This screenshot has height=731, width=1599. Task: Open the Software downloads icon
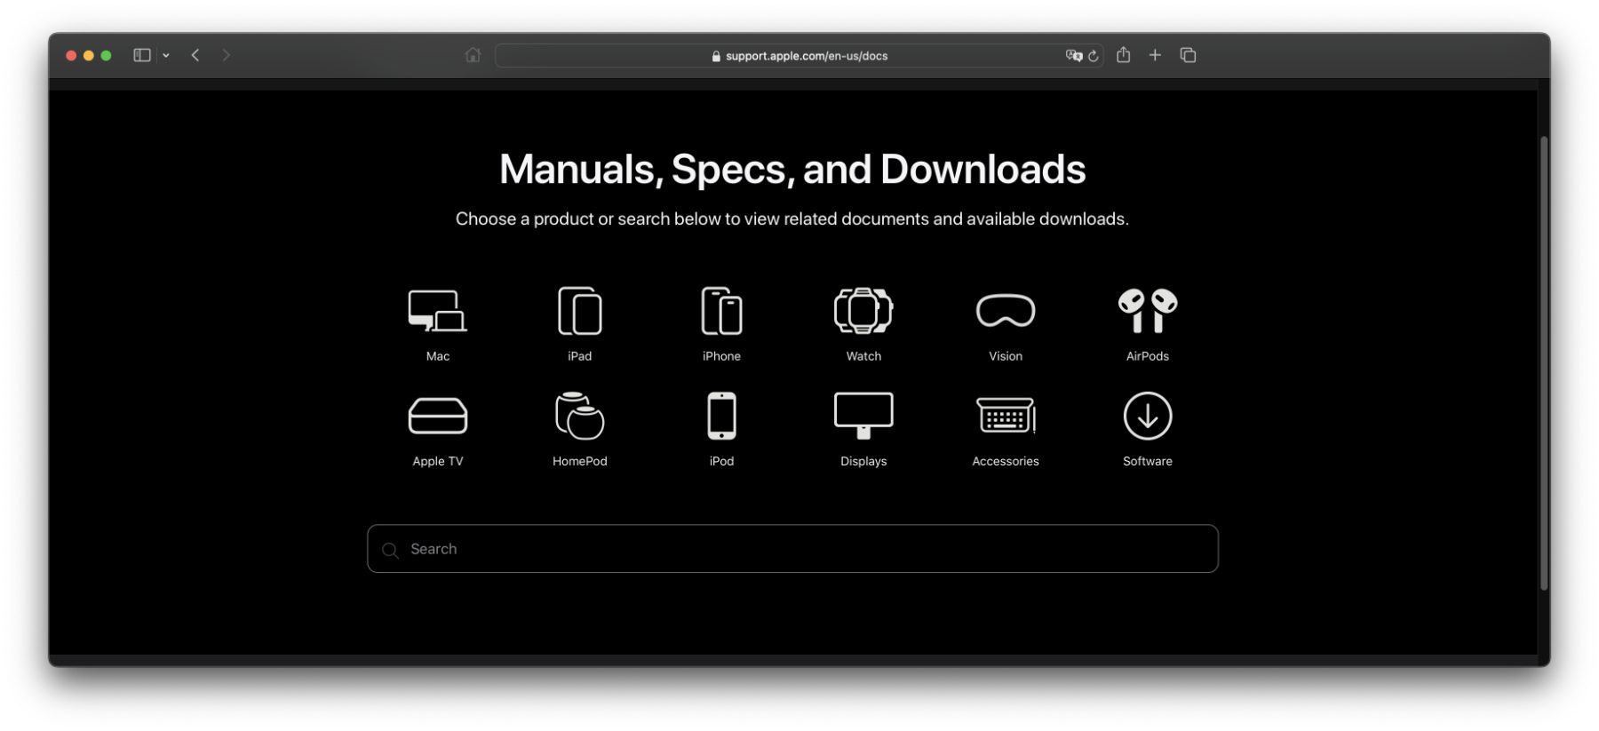[x=1147, y=417]
